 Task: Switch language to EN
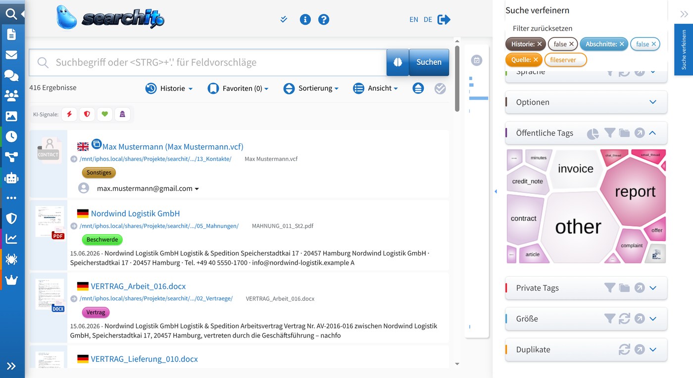(x=414, y=20)
